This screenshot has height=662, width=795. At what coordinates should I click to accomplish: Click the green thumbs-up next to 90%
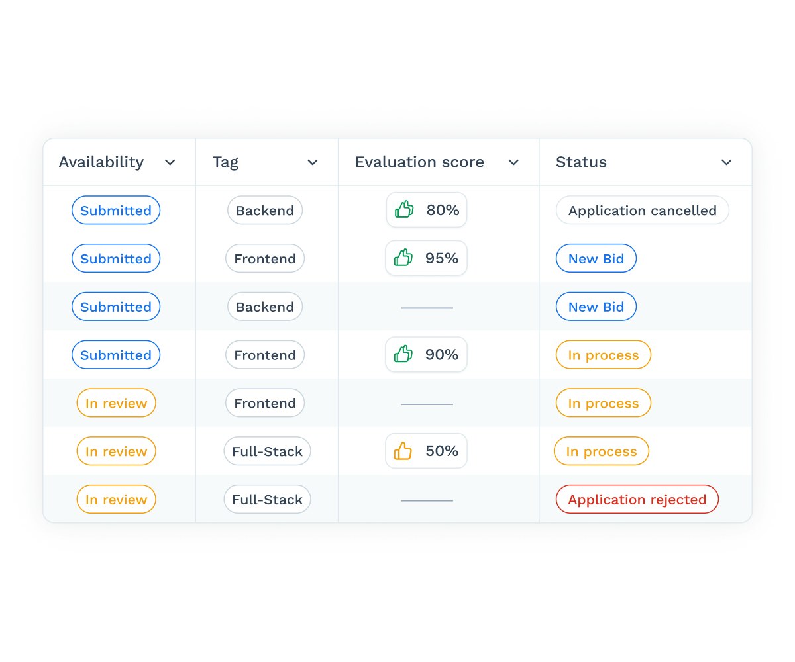pos(403,355)
